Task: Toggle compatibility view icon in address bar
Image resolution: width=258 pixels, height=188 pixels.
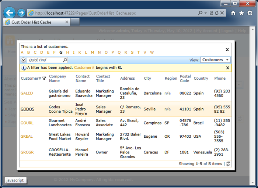Action: (x=211, y=13)
